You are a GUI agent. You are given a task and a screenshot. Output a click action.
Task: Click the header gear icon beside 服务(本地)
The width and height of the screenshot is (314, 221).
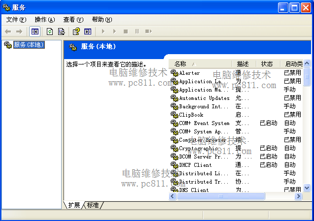[73, 47]
